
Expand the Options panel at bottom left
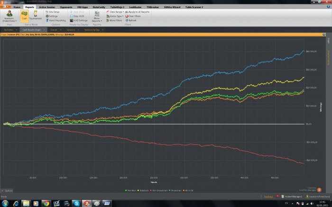point(7,191)
